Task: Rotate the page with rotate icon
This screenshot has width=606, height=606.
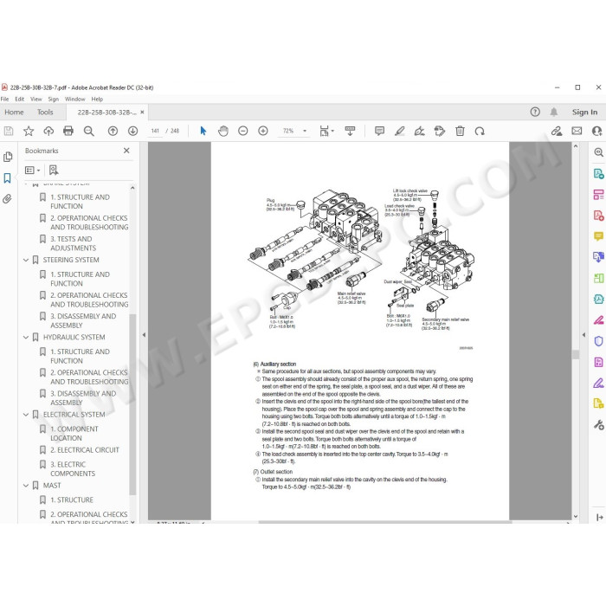Action: pos(480,131)
